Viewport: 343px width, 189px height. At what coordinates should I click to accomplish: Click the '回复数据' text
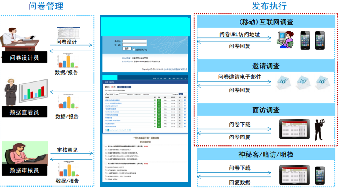coord(240,182)
